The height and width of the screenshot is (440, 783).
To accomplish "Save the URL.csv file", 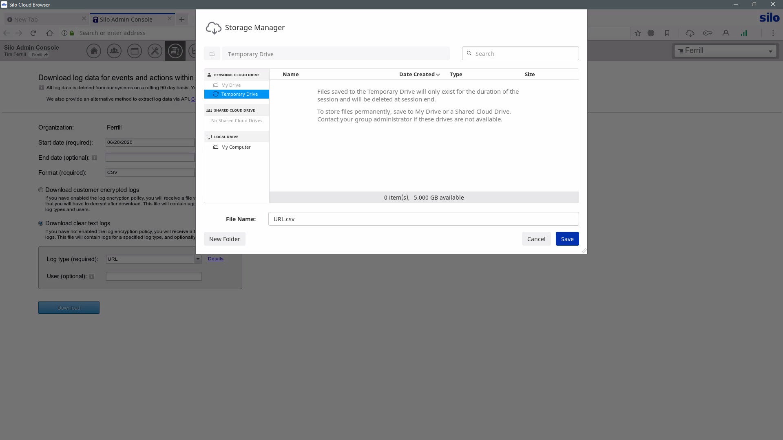I will [567, 239].
